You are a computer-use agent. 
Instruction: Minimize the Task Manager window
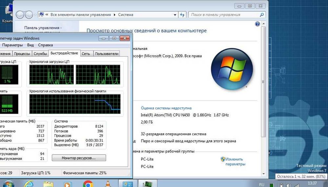103,38
